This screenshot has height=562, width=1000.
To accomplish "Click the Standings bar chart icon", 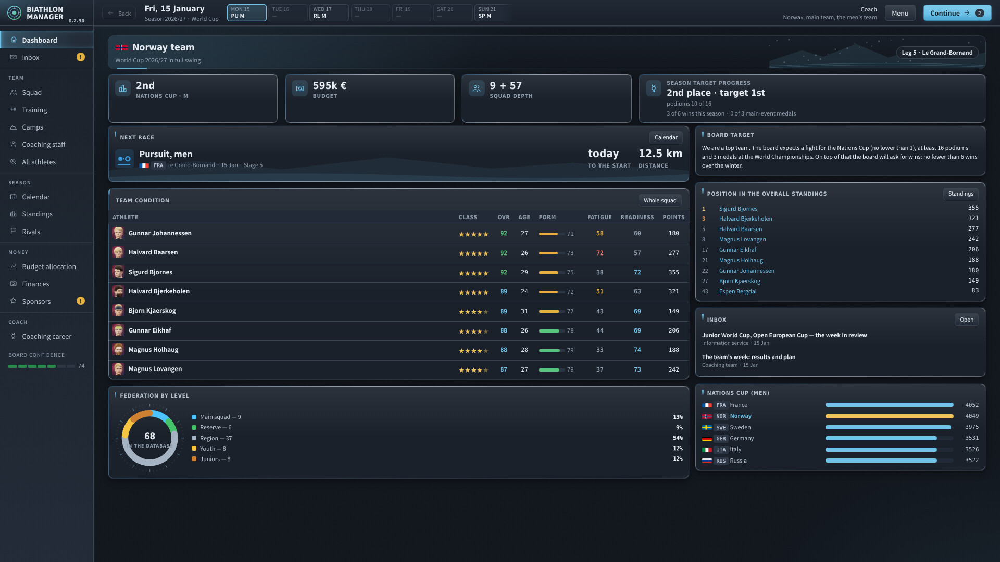I will coord(14,214).
